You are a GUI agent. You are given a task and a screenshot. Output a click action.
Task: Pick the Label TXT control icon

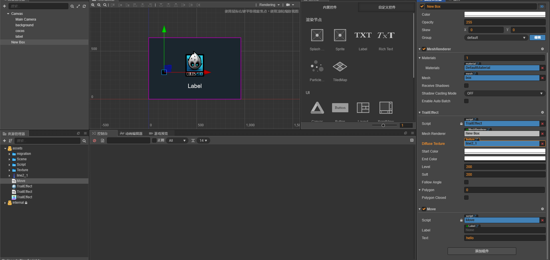coord(363,35)
